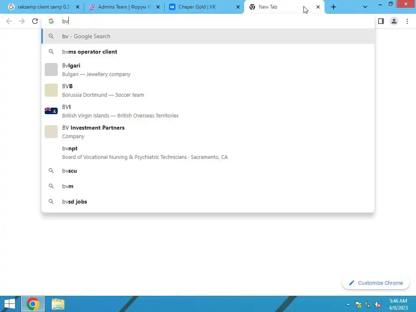Screen dimensions: 416x312
Task: Show hidden system tray icons arrow
Action: coord(348,304)
